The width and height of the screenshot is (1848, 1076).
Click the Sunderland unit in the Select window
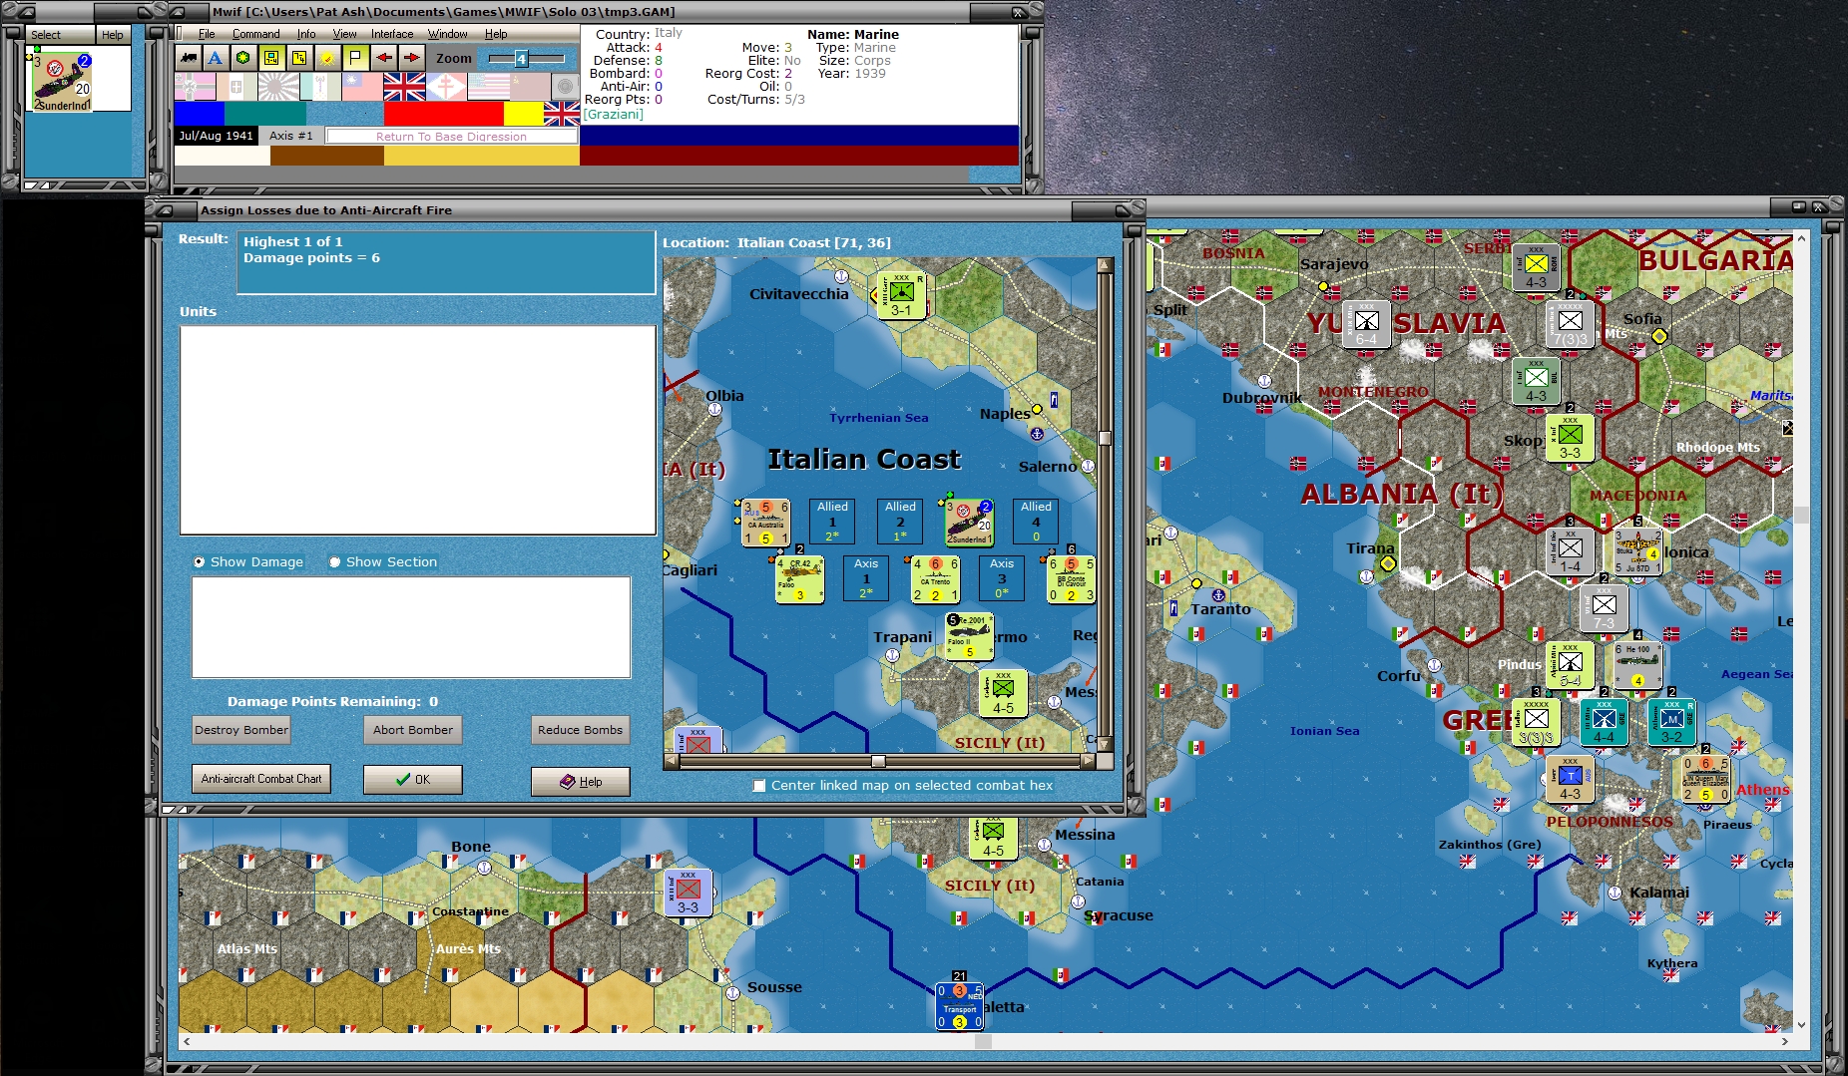(x=62, y=83)
